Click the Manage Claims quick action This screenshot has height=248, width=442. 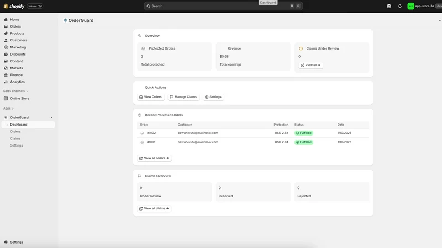coord(183,97)
